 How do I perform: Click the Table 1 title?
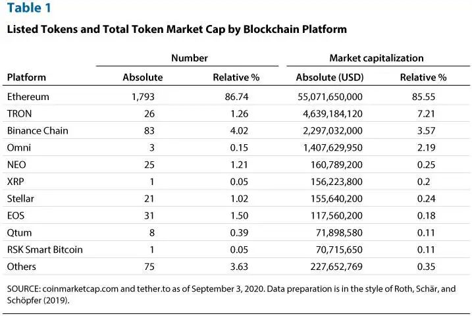pyautogui.click(x=28, y=9)
